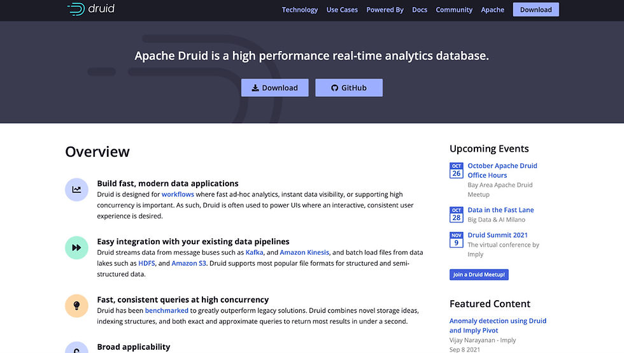Click the Join a Druid Meetup button
Image resolution: width=624 pixels, height=353 pixels.
pyautogui.click(x=479, y=275)
